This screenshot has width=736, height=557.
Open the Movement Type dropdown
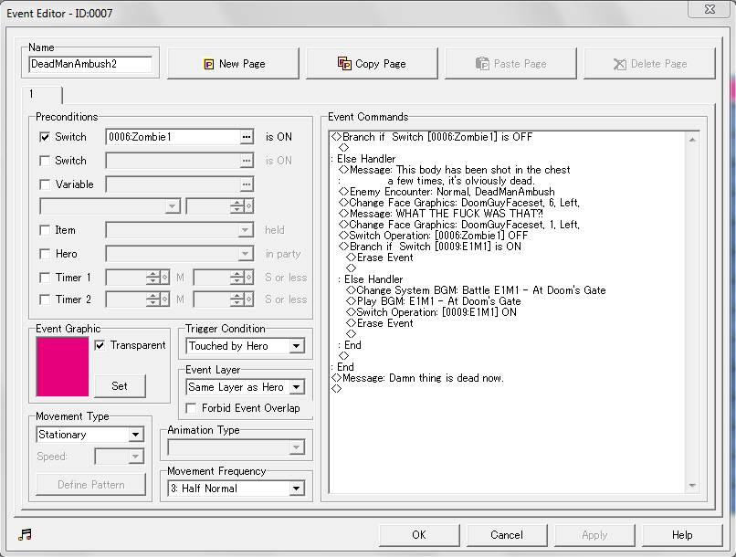[x=136, y=435]
